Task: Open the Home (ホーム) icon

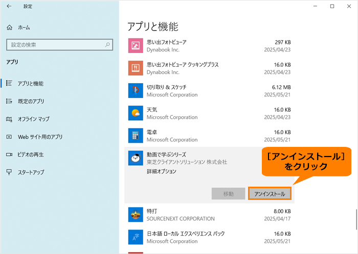Action: pyautogui.click(x=9, y=28)
